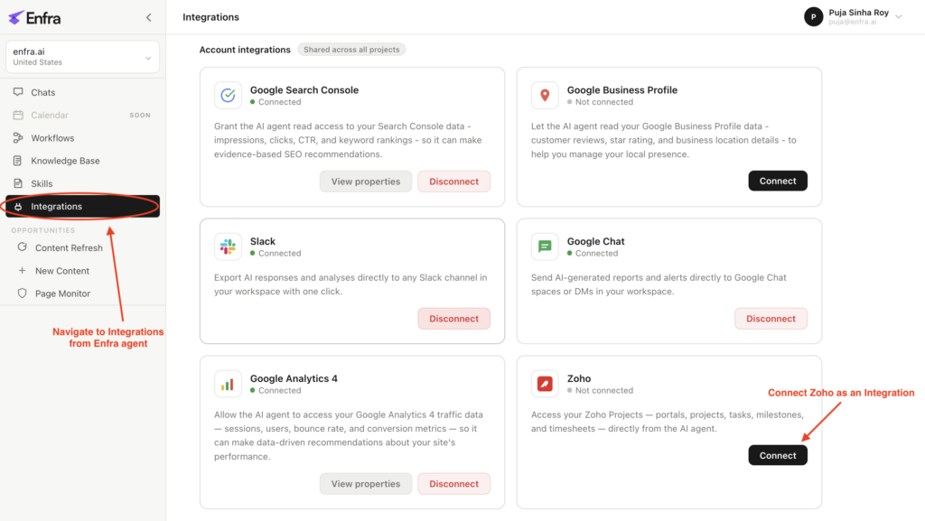Viewport: 925px width, 521px height.
Task: Click the 'Zoho' card title
Action: click(x=579, y=378)
